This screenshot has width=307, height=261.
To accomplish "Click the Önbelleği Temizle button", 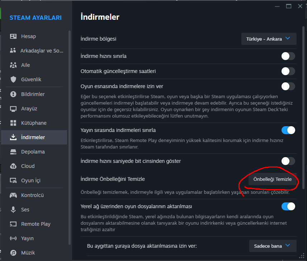I will [272, 179].
